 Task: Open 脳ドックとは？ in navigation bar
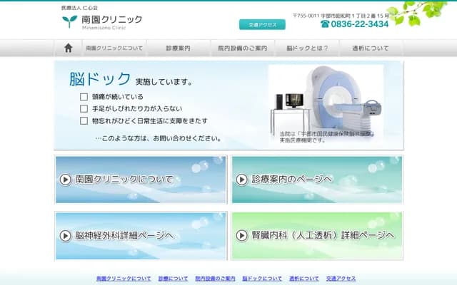(x=307, y=48)
